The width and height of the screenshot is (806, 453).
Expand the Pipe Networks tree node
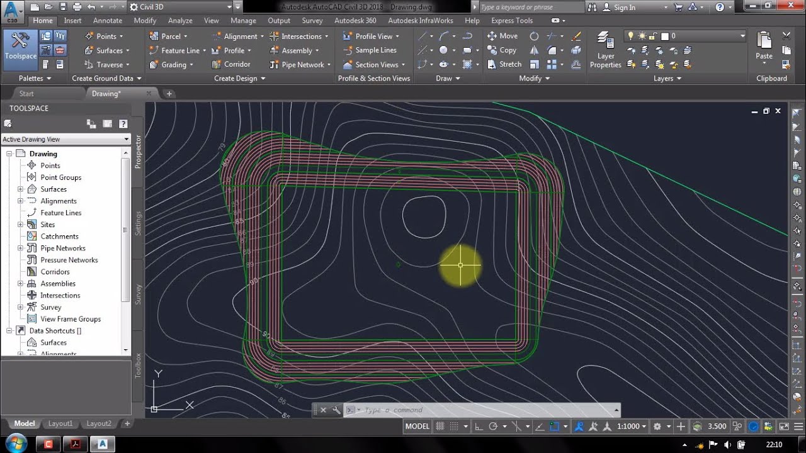click(20, 249)
